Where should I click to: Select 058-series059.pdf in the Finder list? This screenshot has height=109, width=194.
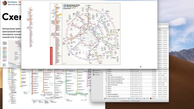[x=113, y=96]
